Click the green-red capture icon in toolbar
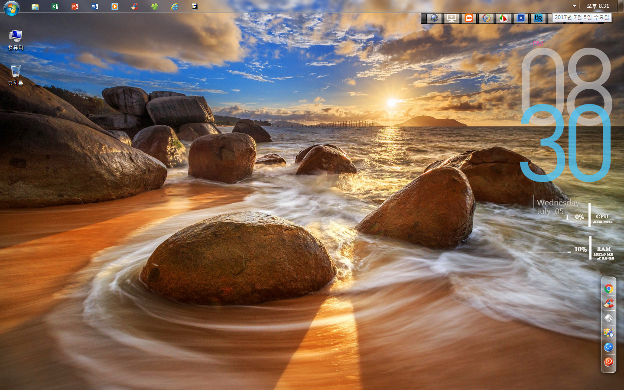The image size is (624, 390). (x=504, y=18)
